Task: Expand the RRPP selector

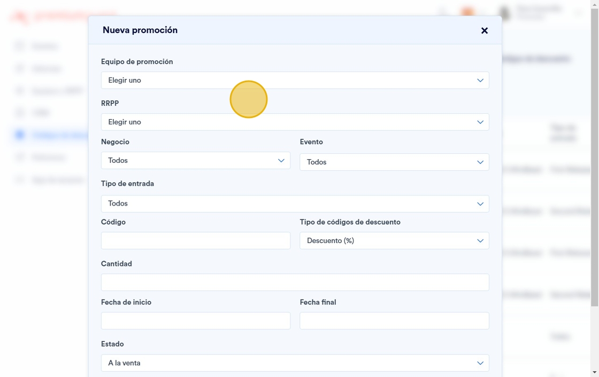Action: [295, 122]
